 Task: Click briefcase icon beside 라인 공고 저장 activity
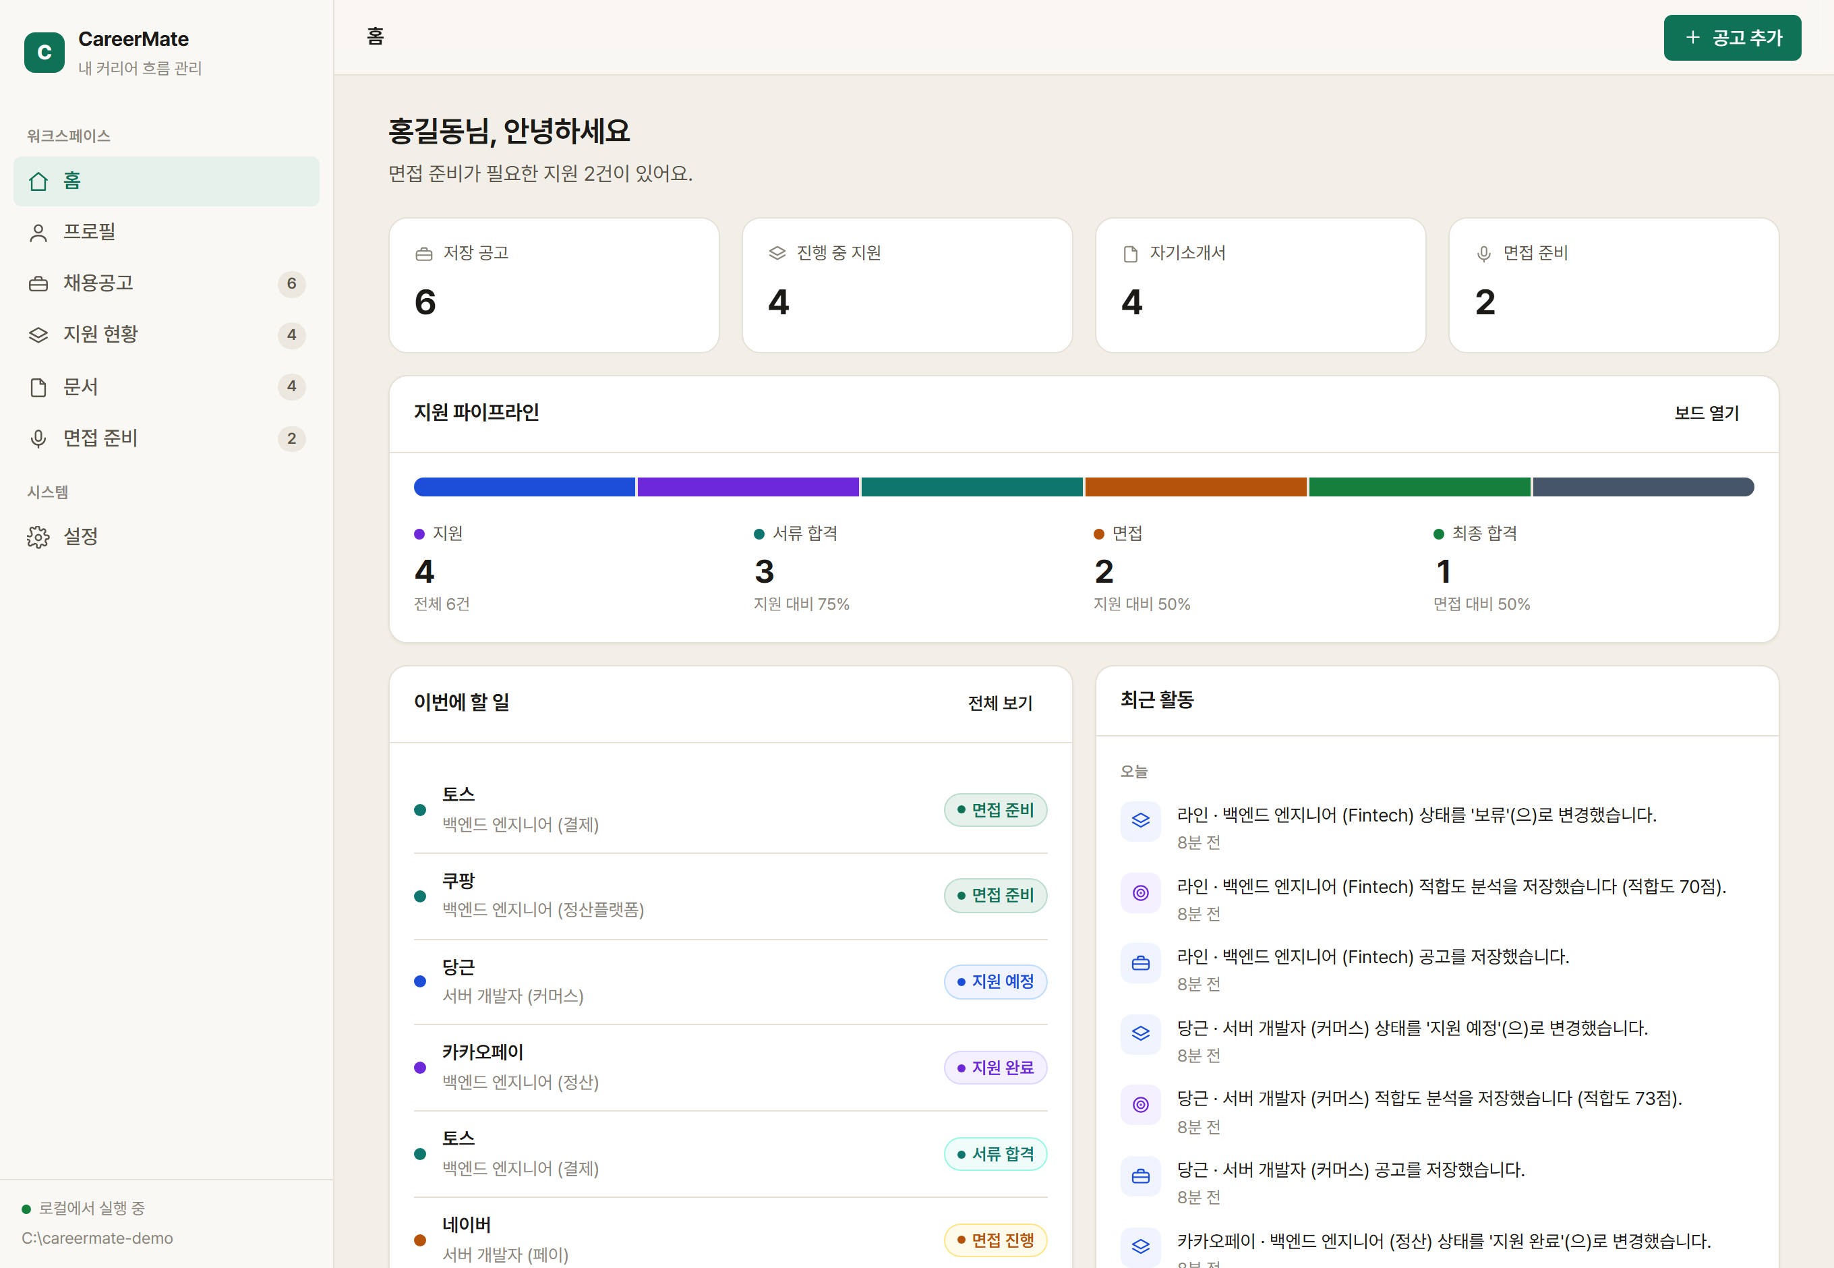click(1141, 963)
